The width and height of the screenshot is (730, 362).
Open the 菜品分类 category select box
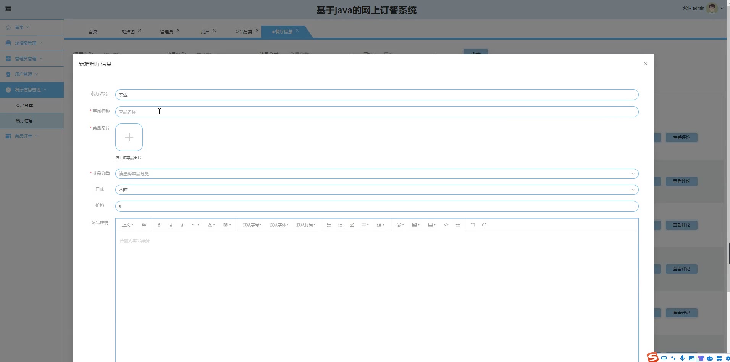tap(377, 174)
